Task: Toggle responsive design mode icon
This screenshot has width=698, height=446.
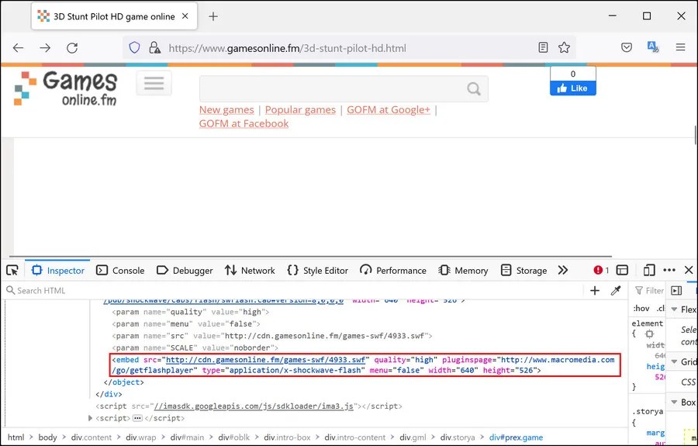Action: pos(649,270)
